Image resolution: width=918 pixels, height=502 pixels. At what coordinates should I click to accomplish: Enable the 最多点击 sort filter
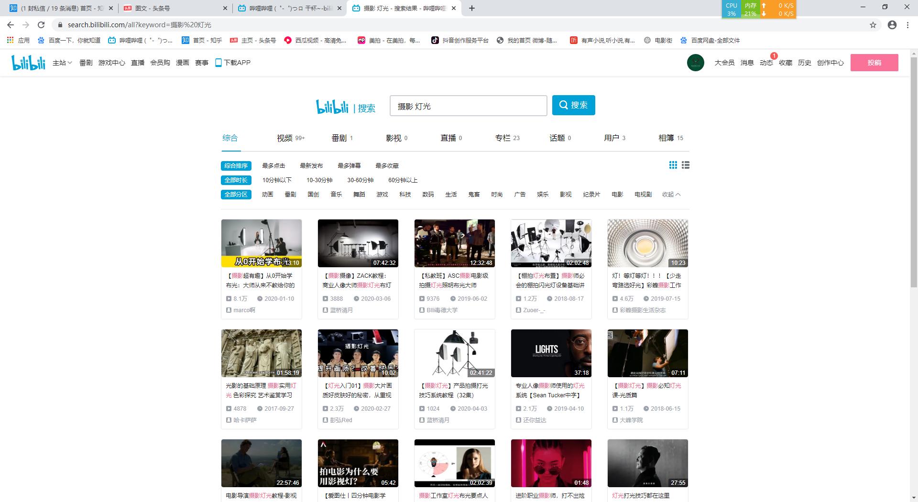(273, 165)
